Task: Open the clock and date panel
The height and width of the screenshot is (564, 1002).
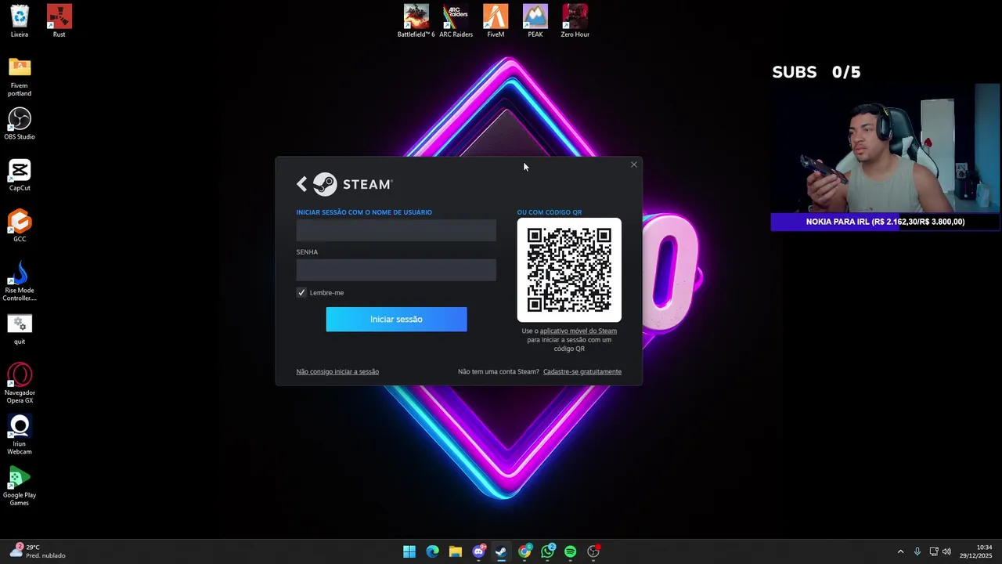Action: pyautogui.click(x=975, y=551)
